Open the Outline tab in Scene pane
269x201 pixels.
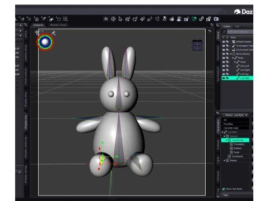227,27
